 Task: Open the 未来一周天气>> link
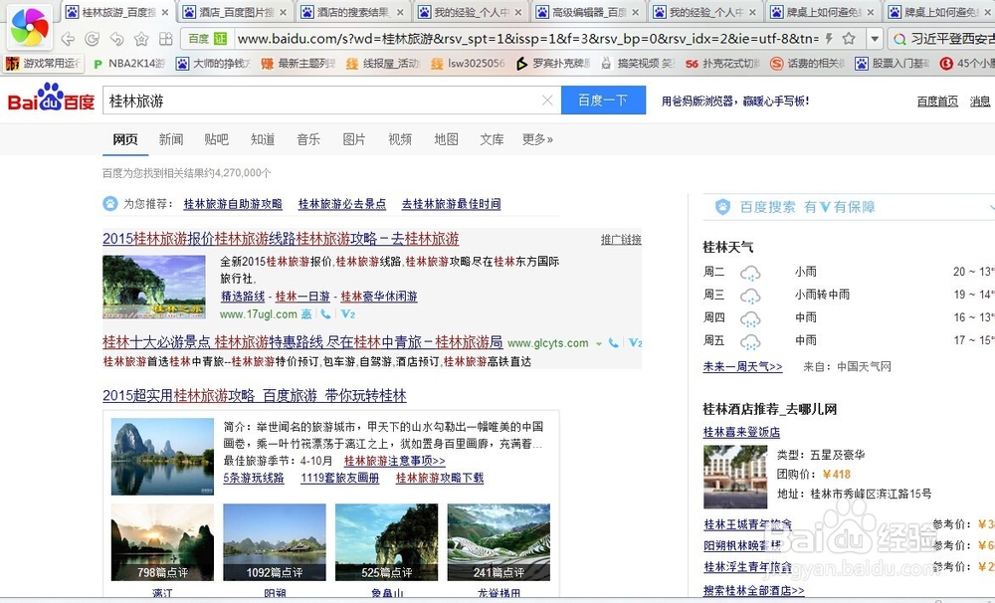pyautogui.click(x=742, y=366)
